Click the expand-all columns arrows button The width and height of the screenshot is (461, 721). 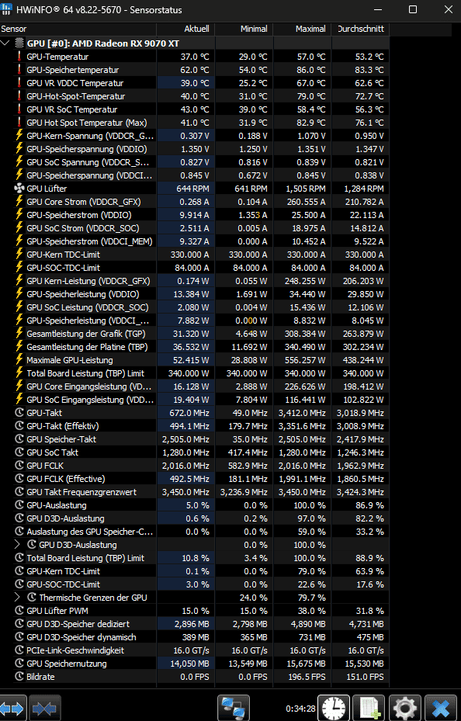(x=12, y=708)
